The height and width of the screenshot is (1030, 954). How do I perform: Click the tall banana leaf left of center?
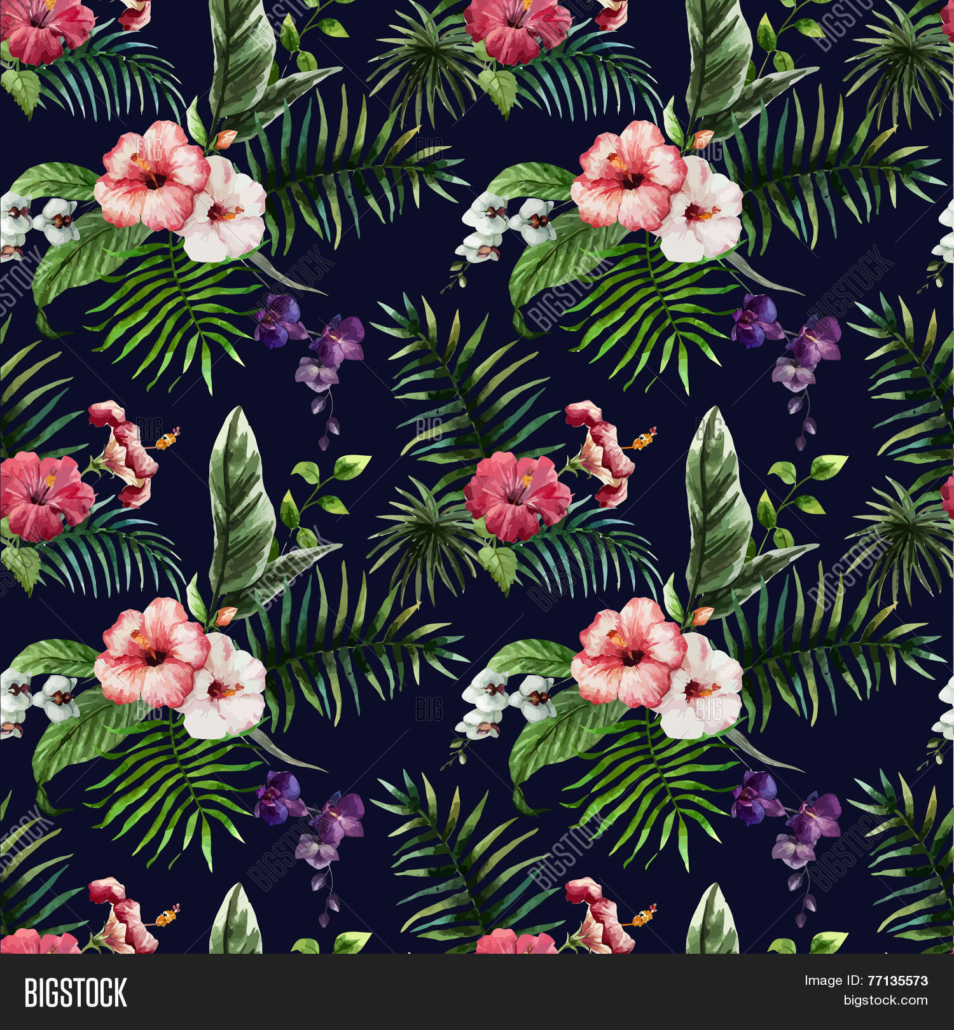click(240, 502)
